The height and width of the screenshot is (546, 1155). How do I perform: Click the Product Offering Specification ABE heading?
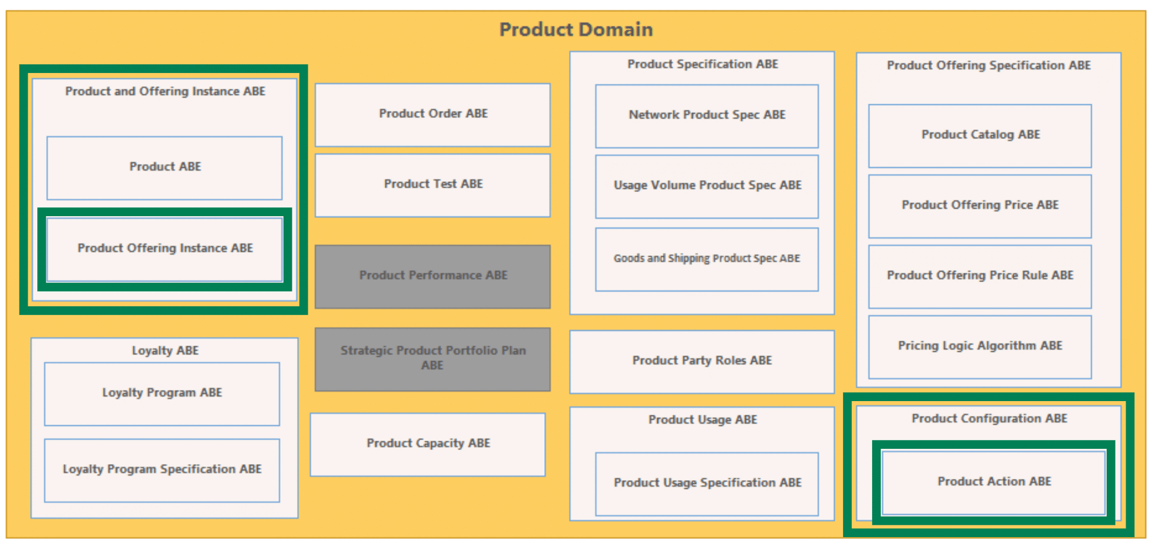pos(989,65)
